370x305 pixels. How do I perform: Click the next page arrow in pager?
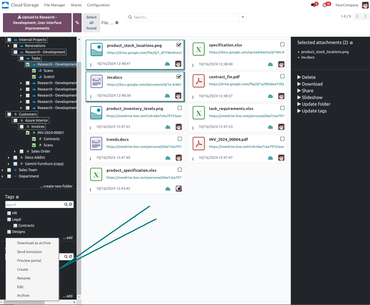click(365, 16)
